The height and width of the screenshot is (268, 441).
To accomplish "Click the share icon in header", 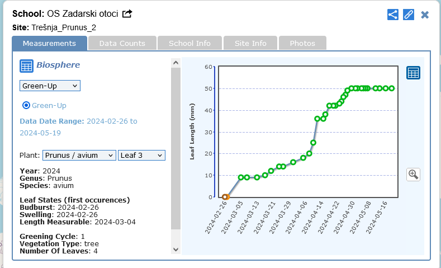I will [393, 15].
